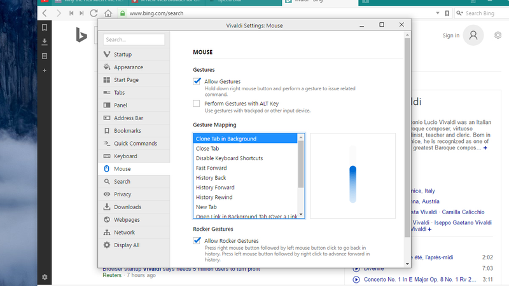Open the Address Bar settings section
509x286 pixels.
pos(134,118)
